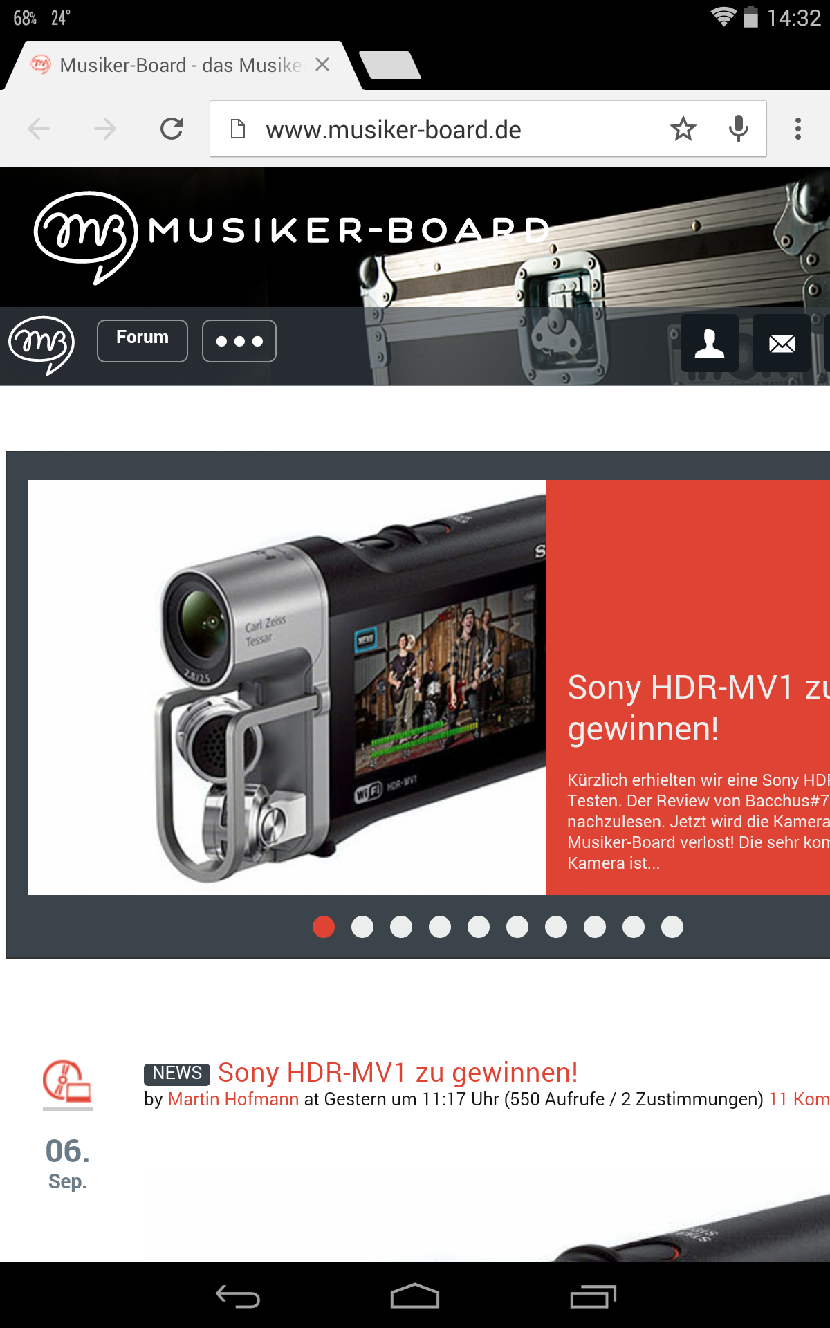Open author link Martin Hofmann
Screen dimensions: 830x1328
click(x=233, y=1099)
